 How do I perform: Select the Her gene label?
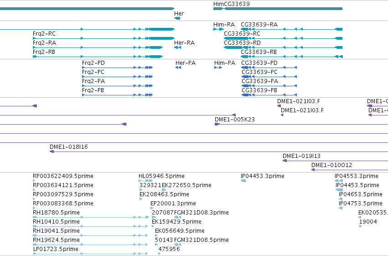(x=179, y=14)
